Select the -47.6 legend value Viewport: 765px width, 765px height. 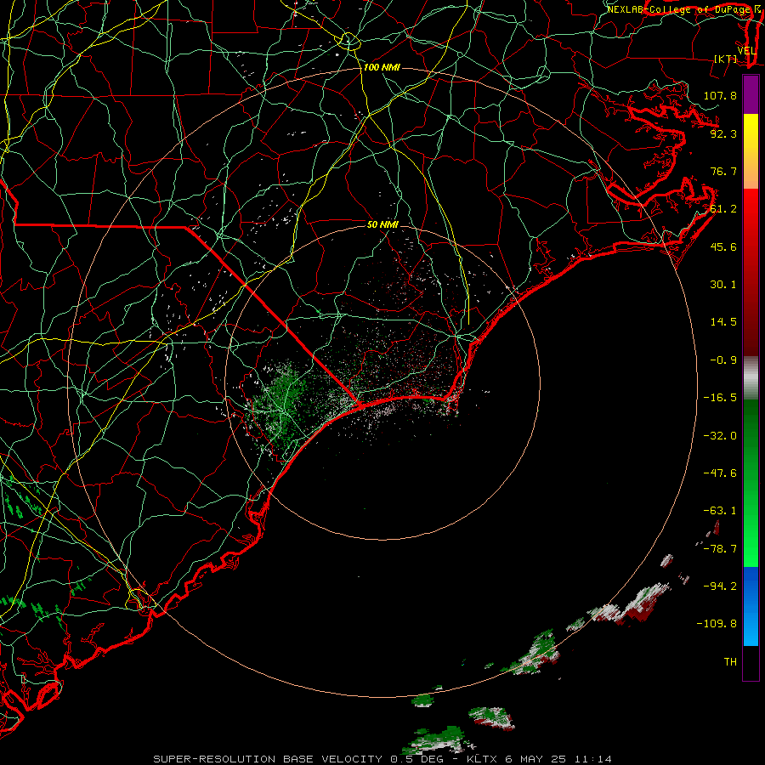coord(720,473)
